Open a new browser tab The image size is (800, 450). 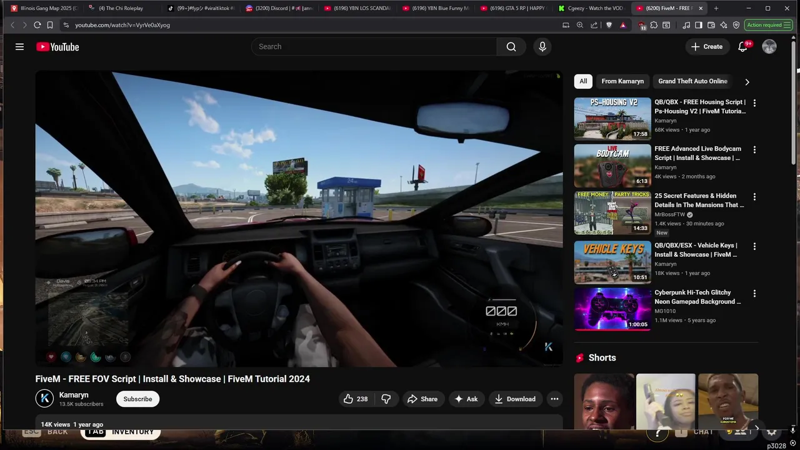(716, 8)
